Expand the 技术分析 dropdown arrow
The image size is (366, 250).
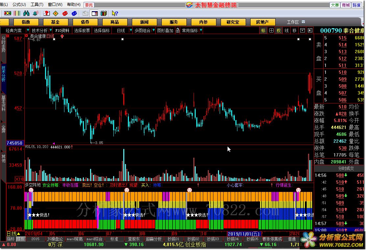[x=51, y=30]
